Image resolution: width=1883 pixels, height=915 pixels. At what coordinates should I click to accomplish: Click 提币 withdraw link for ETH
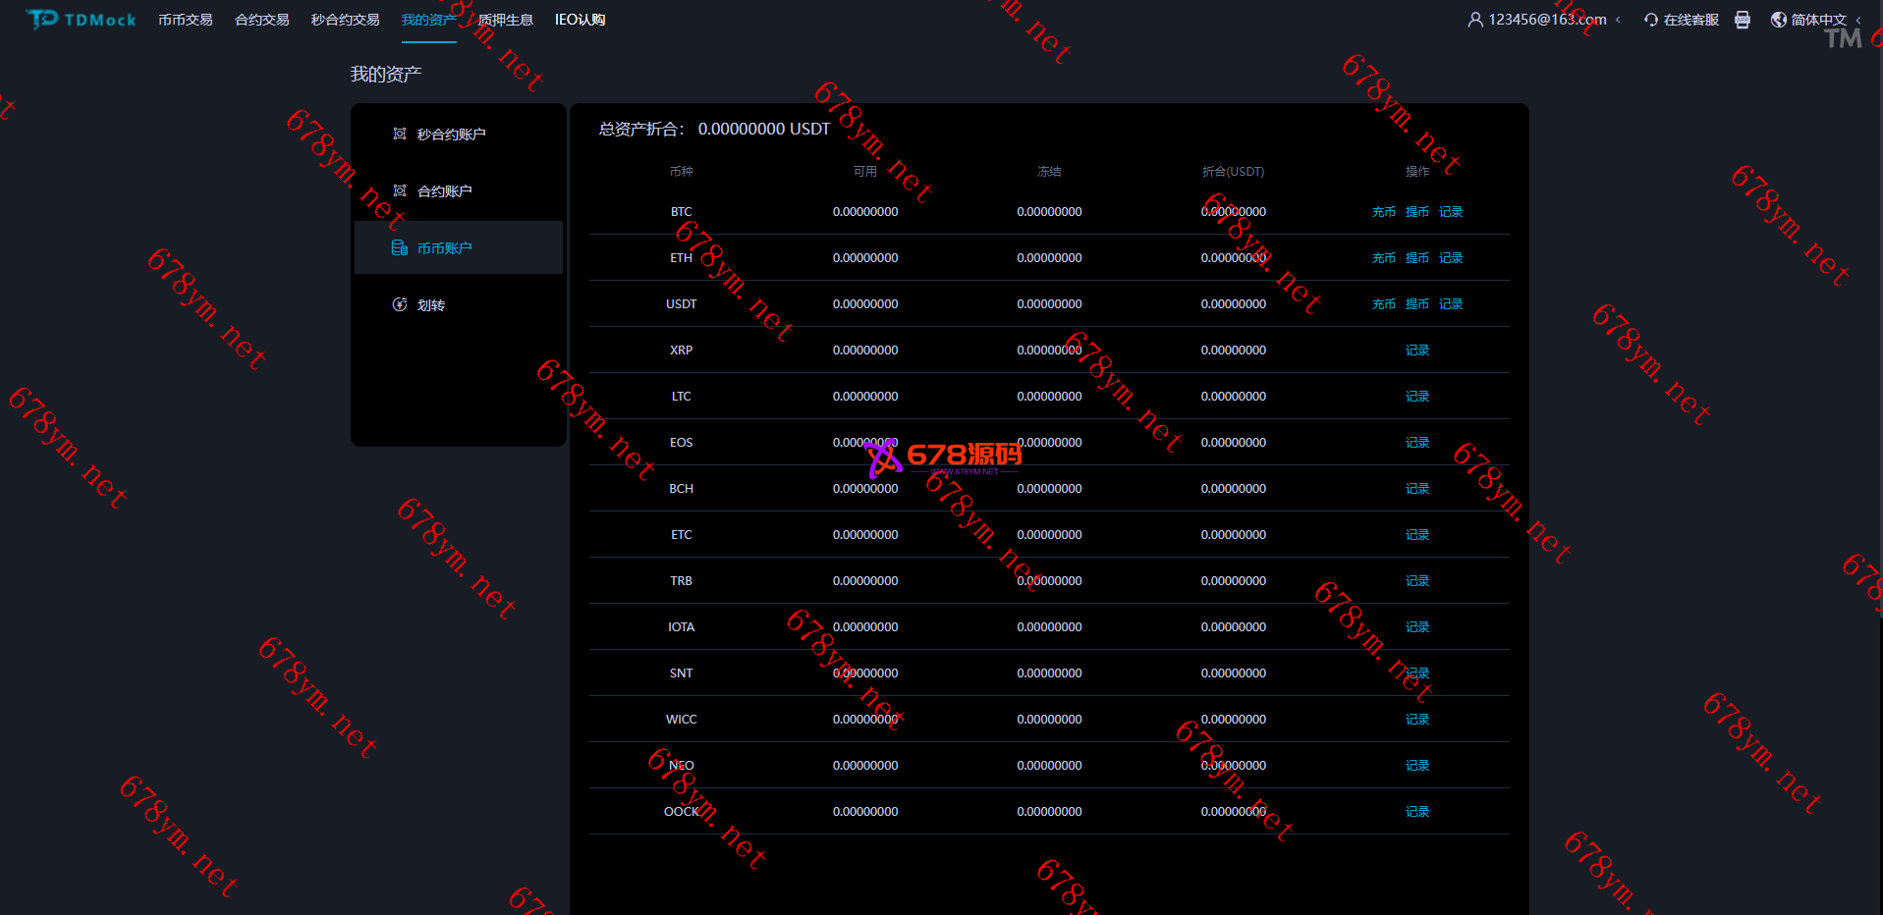(x=1416, y=258)
